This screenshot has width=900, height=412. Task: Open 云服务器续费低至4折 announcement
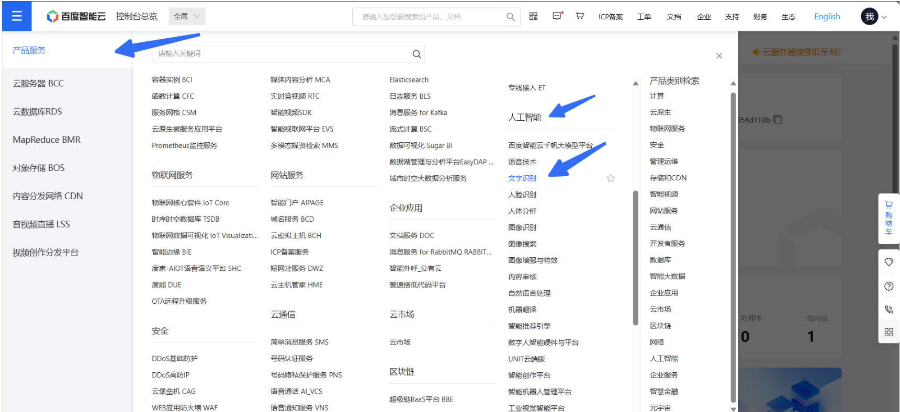802,52
